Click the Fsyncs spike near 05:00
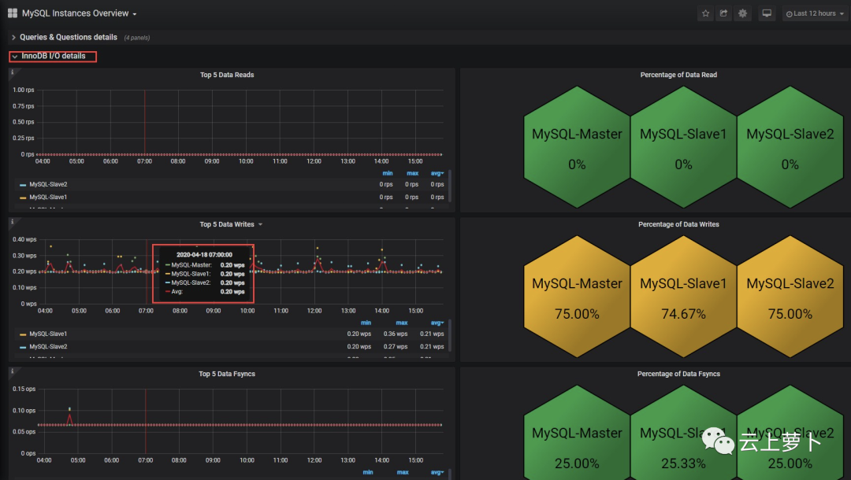851x480 pixels. coord(69,416)
